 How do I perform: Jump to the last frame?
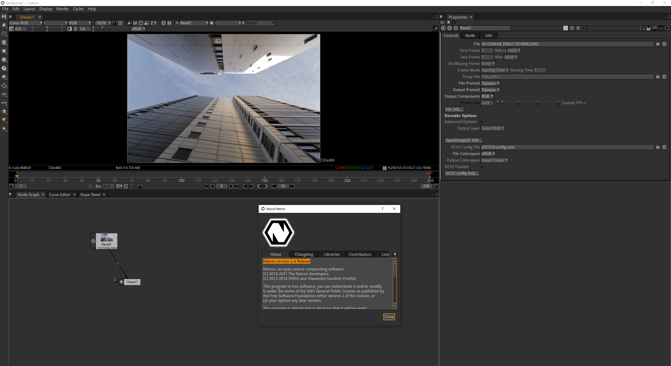point(237,186)
